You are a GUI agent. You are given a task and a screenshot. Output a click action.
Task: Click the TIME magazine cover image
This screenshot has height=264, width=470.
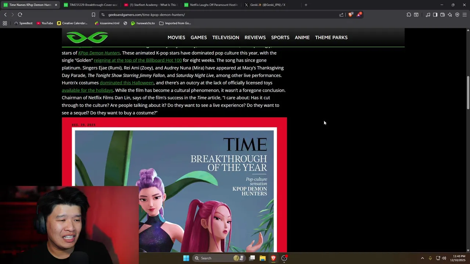click(174, 185)
